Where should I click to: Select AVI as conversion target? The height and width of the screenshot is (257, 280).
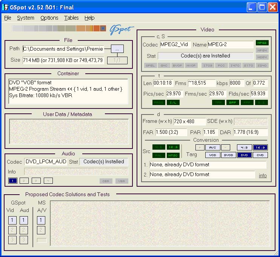(212, 147)
